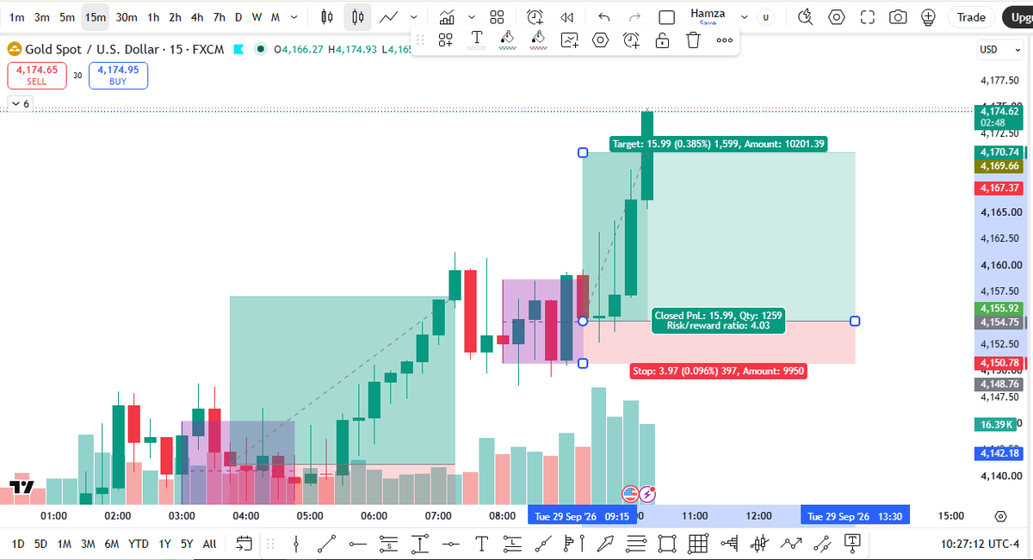Select the Table grid tool

point(698,543)
